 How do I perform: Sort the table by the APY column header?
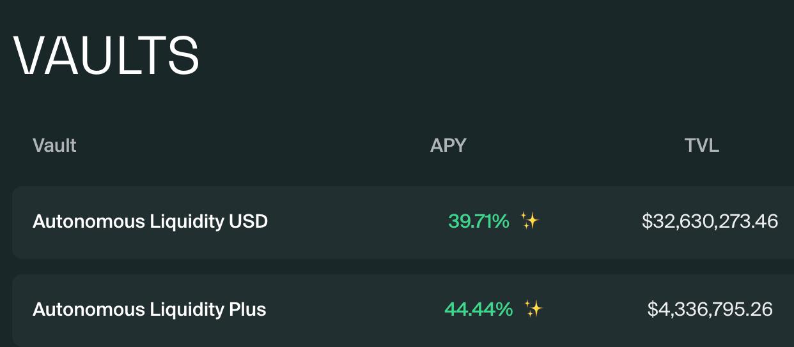tap(448, 145)
